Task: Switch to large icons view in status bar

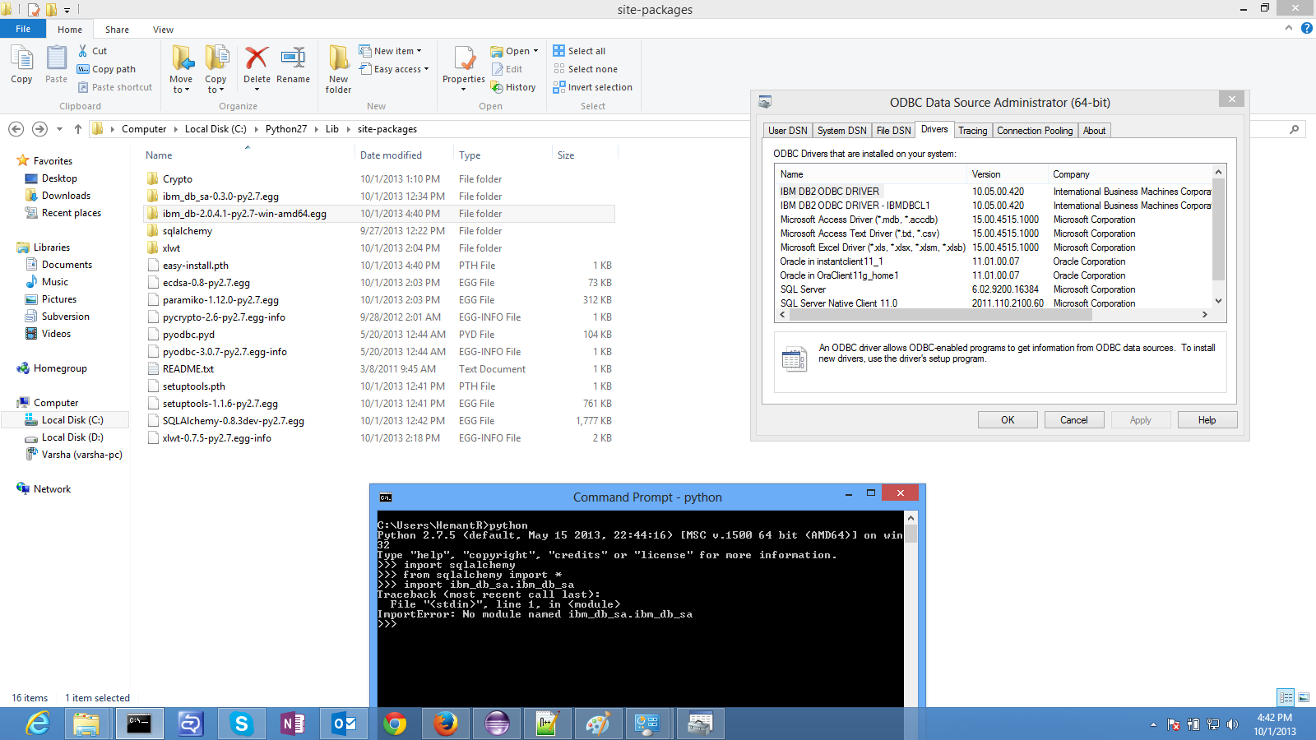Action: click(1304, 697)
